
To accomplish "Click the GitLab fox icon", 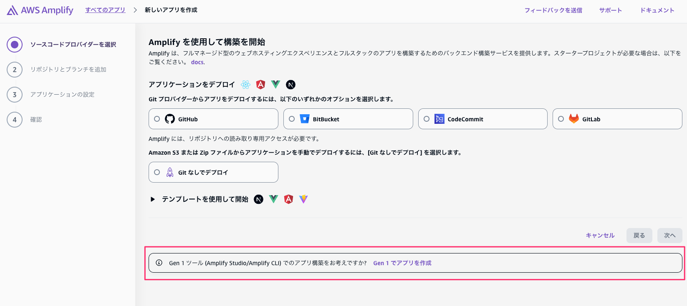I will [x=574, y=119].
